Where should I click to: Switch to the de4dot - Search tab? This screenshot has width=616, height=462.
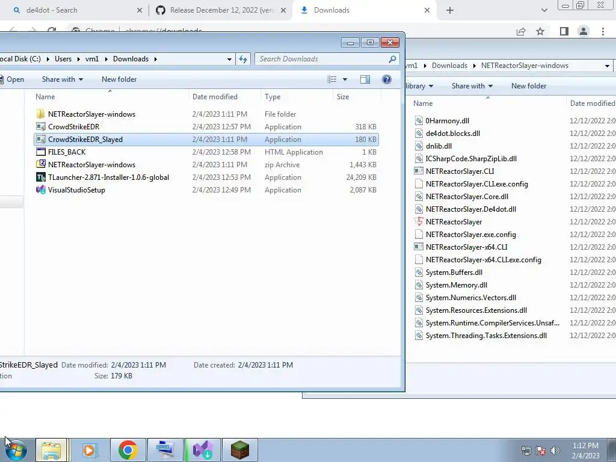click(75, 10)
